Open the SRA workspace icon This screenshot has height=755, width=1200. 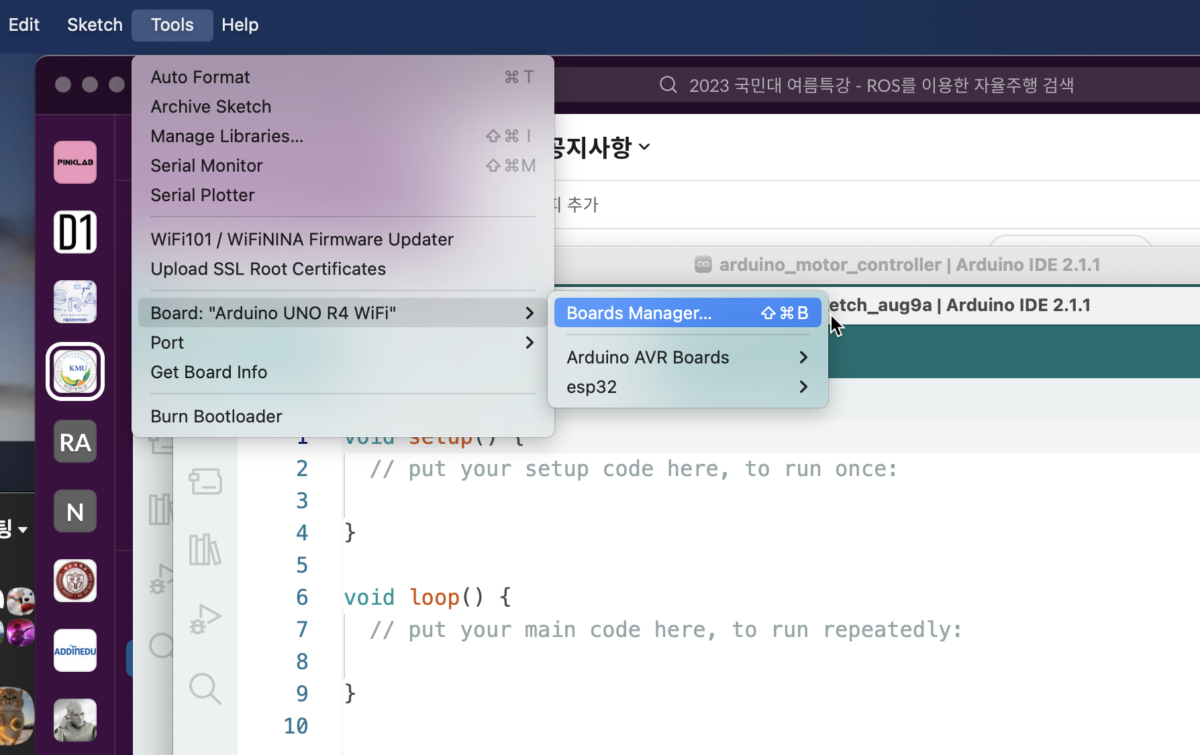[75, 302]
